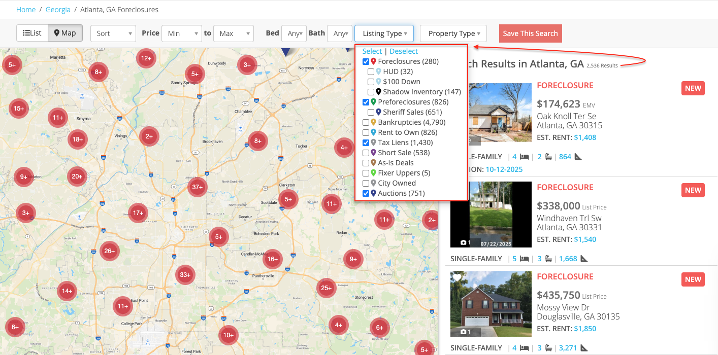This screenshot has height=355, width=718.
Task: Click the Save This Search button
Action: click(530, 33)
